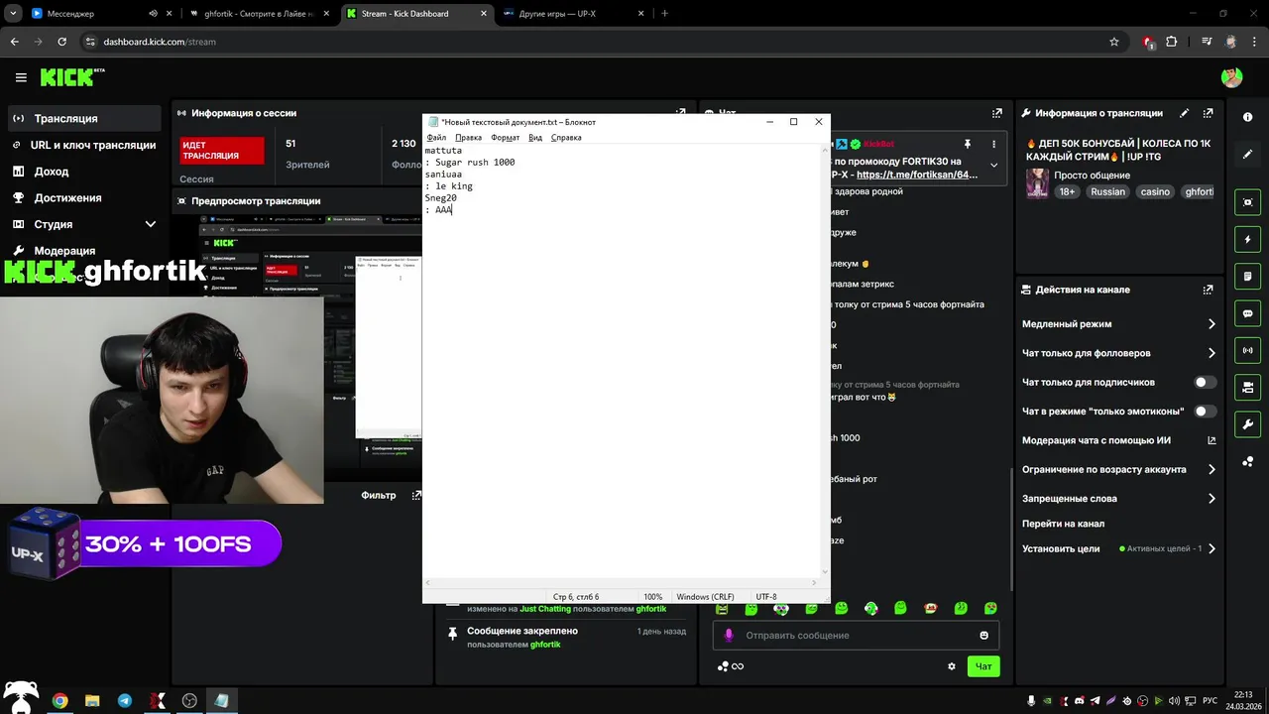Image resolution: width=1269 pixels, height=714 pixels.
Task: Open browser extensions puzzle icon
Action: tap(1172, 42)
